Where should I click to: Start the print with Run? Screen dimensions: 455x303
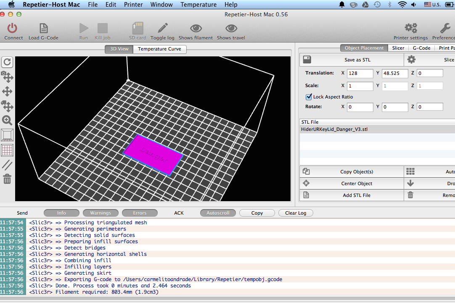[x=84, y=28]
